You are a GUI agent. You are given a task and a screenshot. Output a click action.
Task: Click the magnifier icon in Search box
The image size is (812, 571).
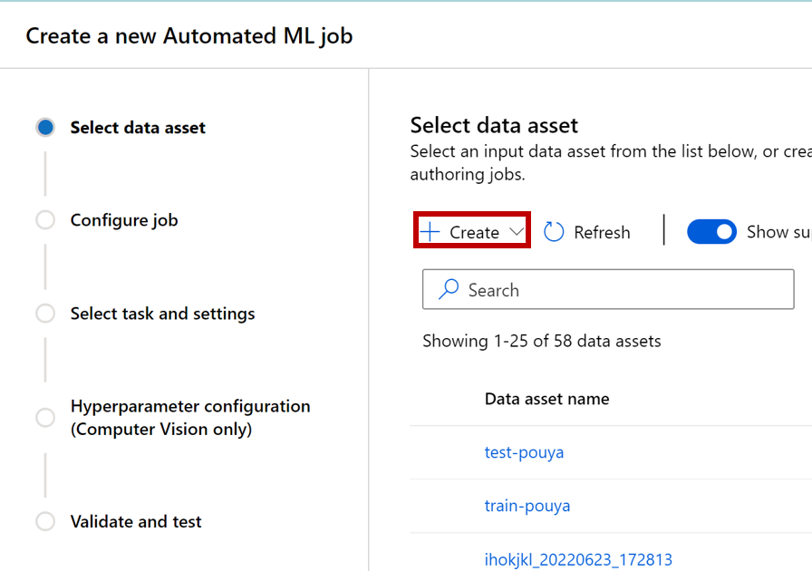449,289
